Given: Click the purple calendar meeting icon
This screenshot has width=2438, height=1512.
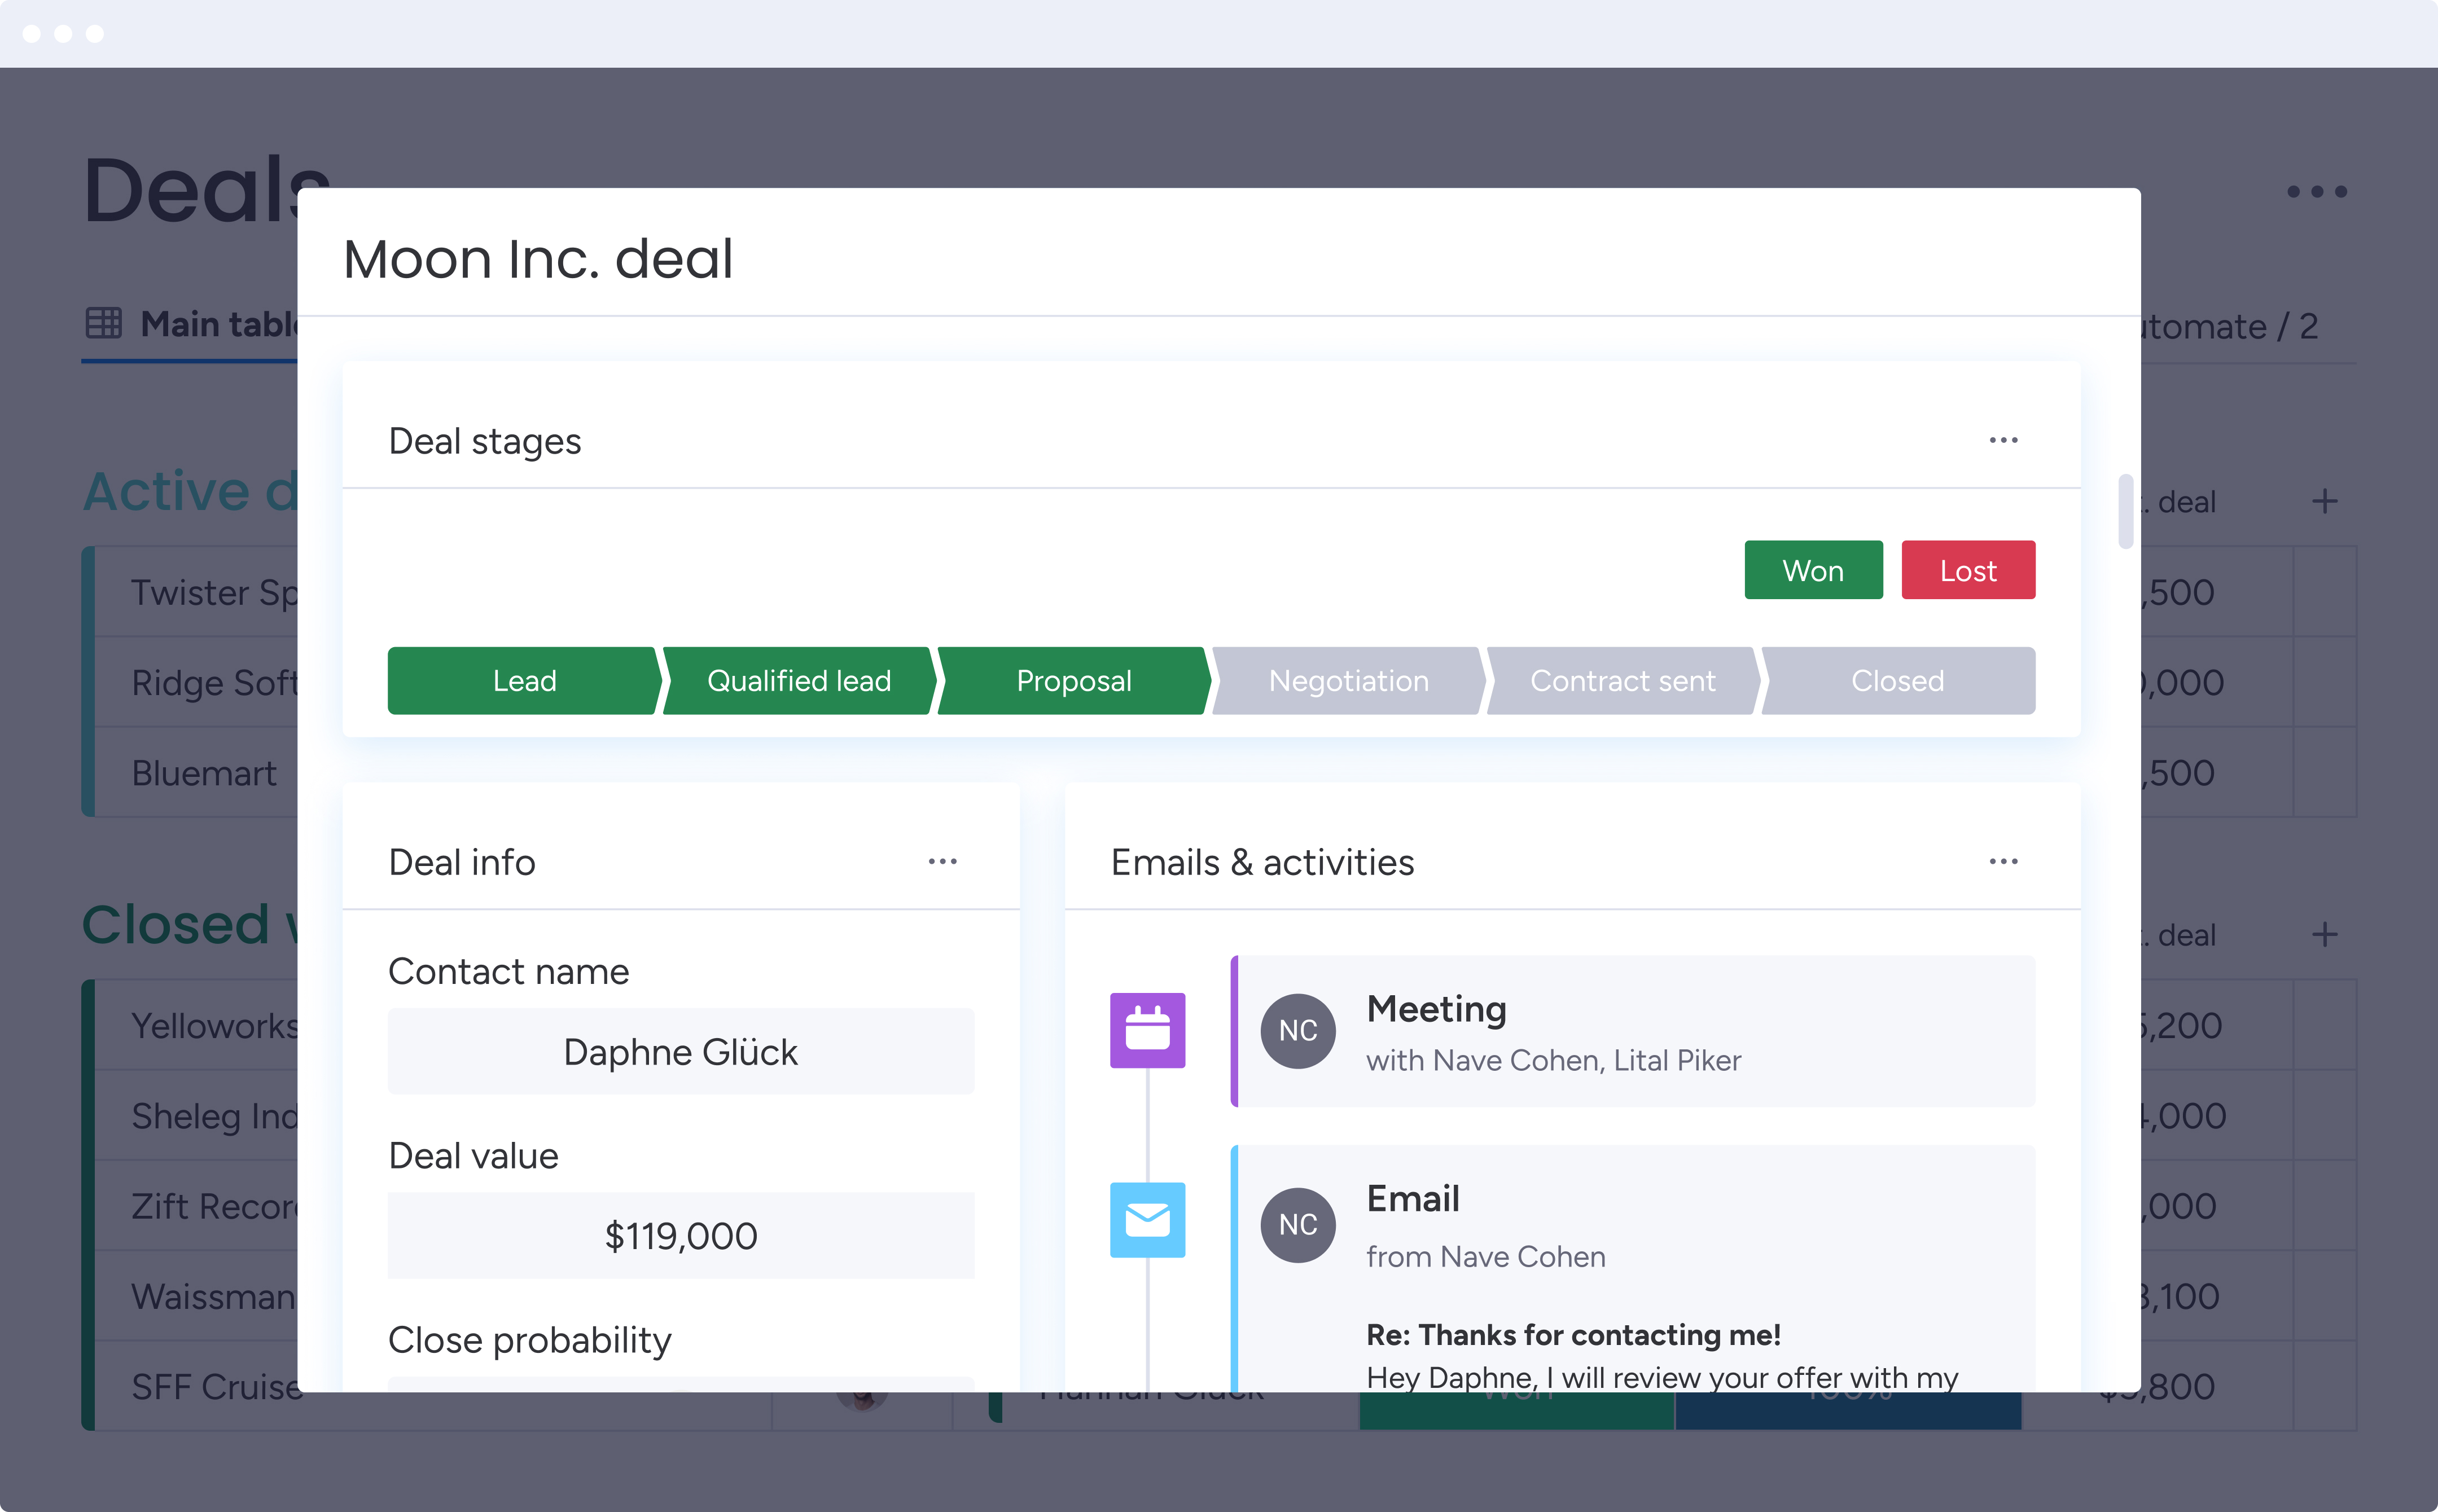Looking at the screenshot, I should pyautogui.click(x=1147, y=1030).
